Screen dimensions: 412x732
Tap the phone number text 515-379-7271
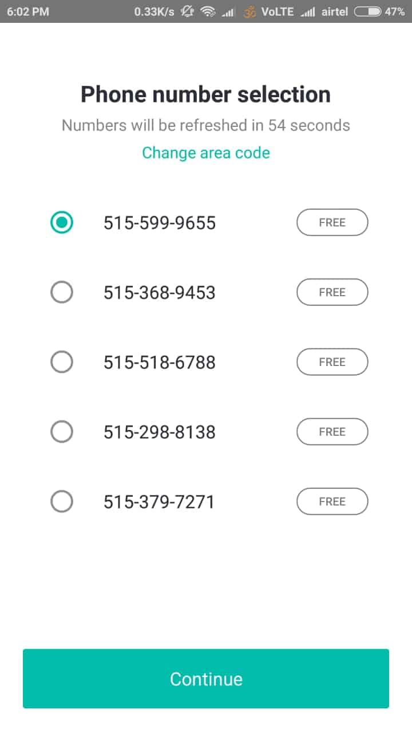[159, 502]
